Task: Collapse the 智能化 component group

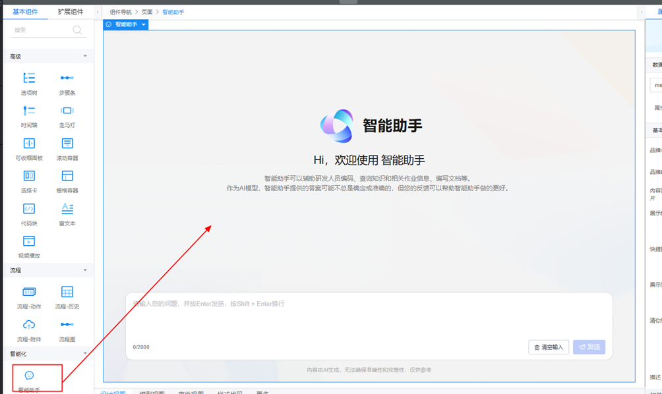Action: coord(85,354)
